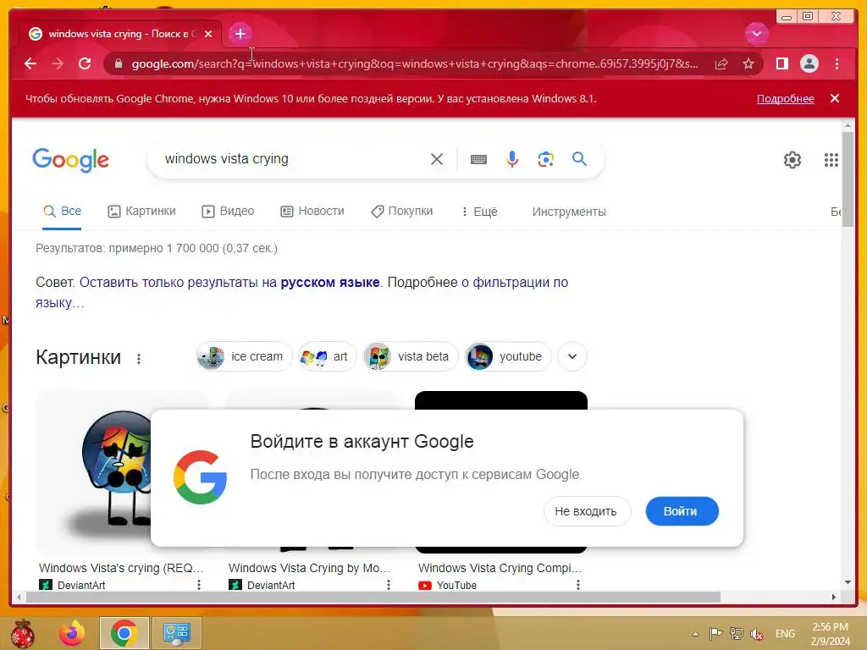
Task: Open the Windows Vista Crying Compi… result
Action: pyautogui.click(x=500, y=568)
